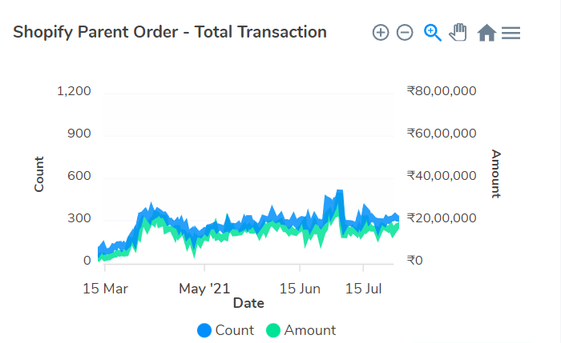Click the Amount y-axis title
The image size is (561, 343).
[496, 173]
